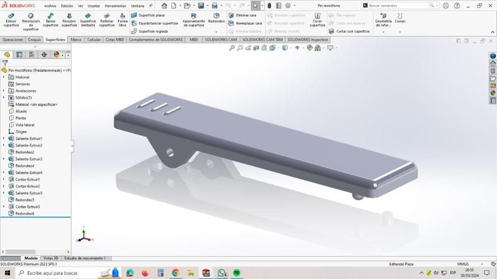Open the Redondeo dropdown arrow
The height and width of the screenshot is (279, 497).
(x=216, y=32)
